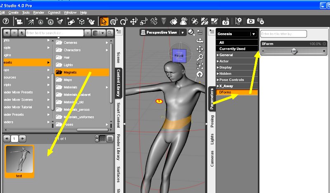330x193 pixels.
Task: Click the Front face of the view cube
Action: coord(179,56)
